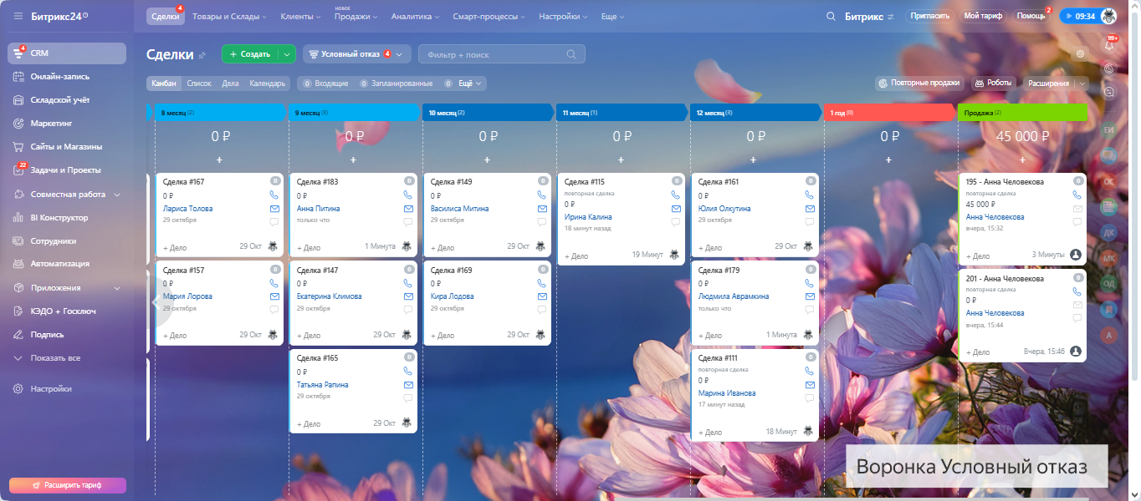The image size is (1141, 501).
Task: Click the ЕИ user avatar in right rail
Action: (1109, 130)
